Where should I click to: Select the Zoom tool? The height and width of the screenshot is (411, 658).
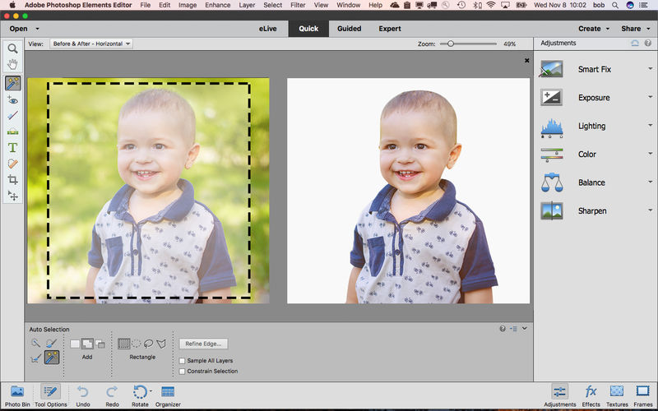click(x=12, y=49)
